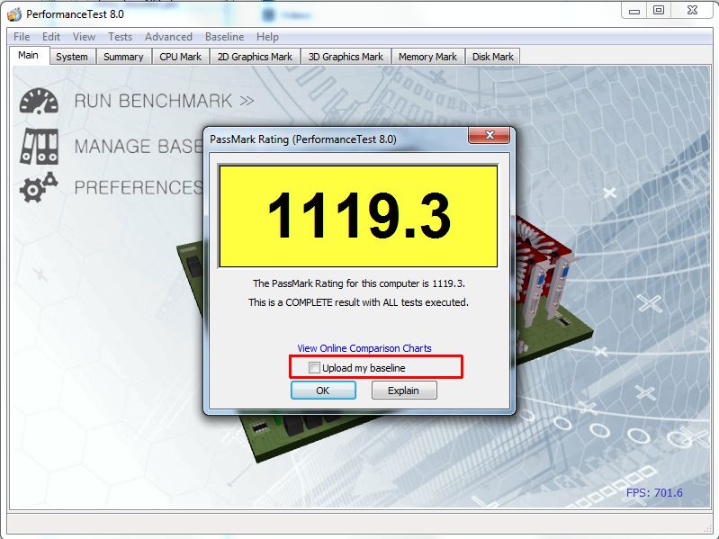Click OK in the PassMark Rating dialog
Screen dimensions: 719x539
pos(323,391)
